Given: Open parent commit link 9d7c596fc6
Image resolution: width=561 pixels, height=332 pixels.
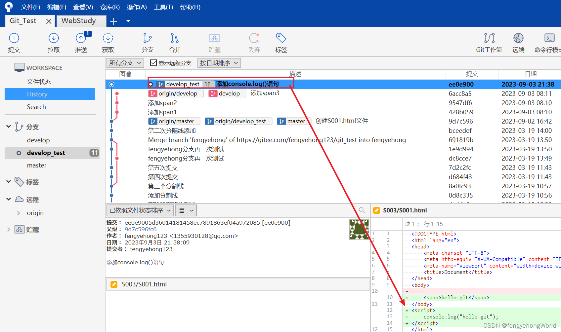Looking at the screenshot, I should 141,229.
